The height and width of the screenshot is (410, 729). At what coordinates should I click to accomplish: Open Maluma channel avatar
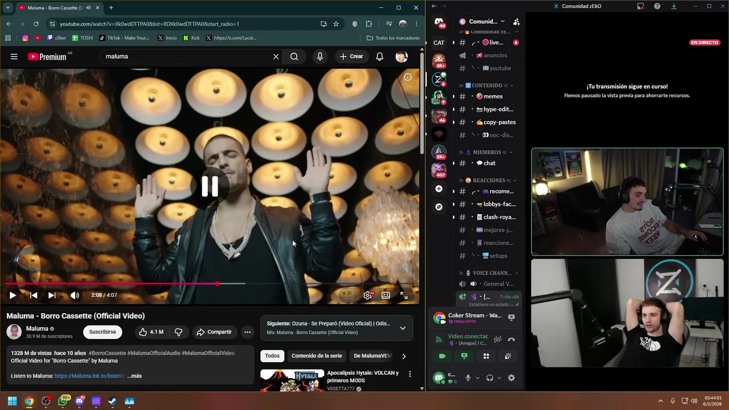[x=14, y=332]
